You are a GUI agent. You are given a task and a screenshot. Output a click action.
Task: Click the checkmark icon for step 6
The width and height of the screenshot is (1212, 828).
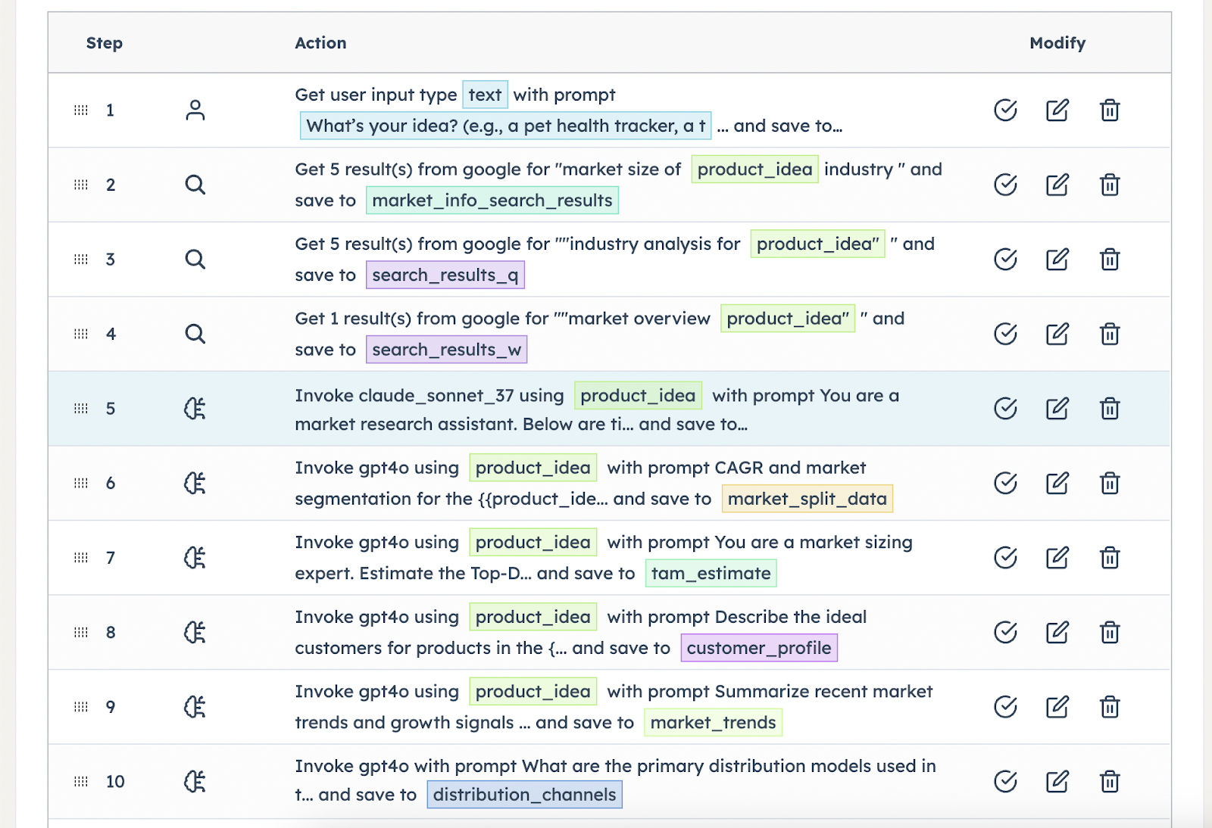coord(1005,483)
